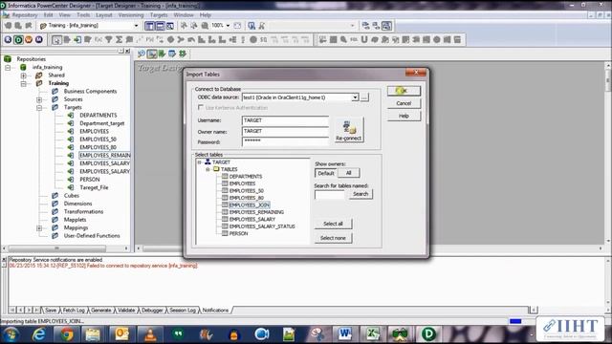The height and width of the screenshot is (344, 612).
Task: Click the Windows Start orb
Action: 11,334
